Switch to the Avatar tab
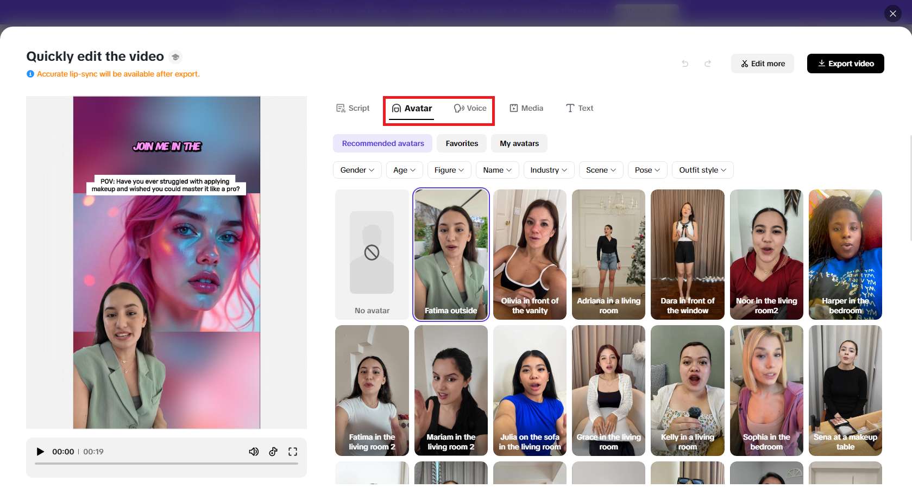 click(x=412, y=109)
